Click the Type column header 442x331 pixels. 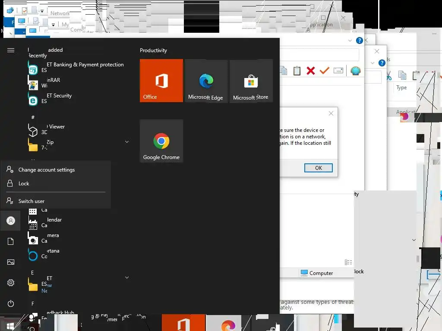click(x=401, y=87)
